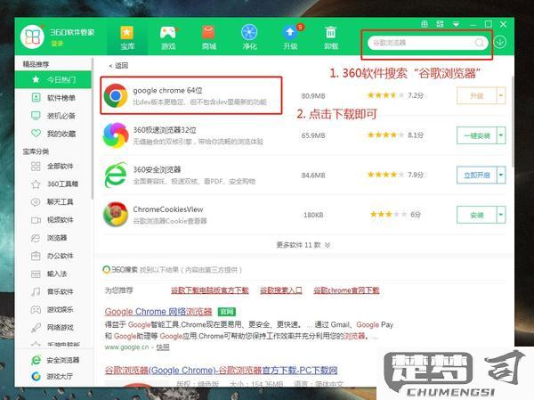Click 立即开启 for 360安全浏览器
This screenshot has height=400, width=534.
(477, 176)
